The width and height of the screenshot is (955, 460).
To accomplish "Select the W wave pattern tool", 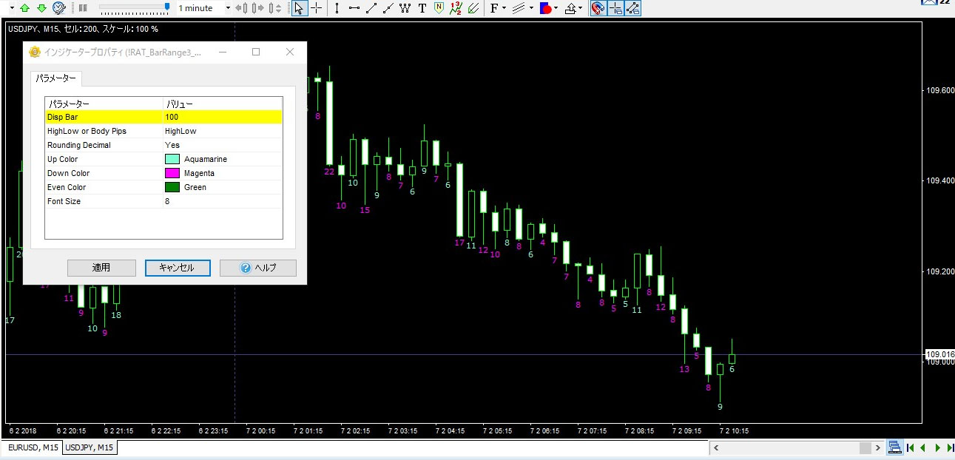I will pyautogui.click(x=405, y=8).
